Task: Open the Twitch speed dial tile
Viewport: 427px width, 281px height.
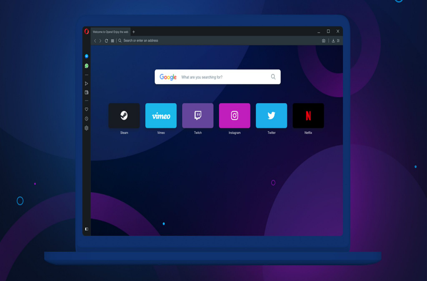Action: (198, 116)
